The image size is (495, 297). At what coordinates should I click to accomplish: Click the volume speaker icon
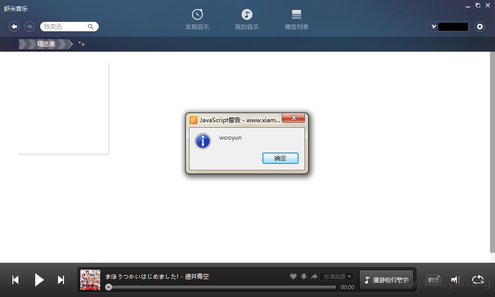pyautogui.click(x=455, y=280)
